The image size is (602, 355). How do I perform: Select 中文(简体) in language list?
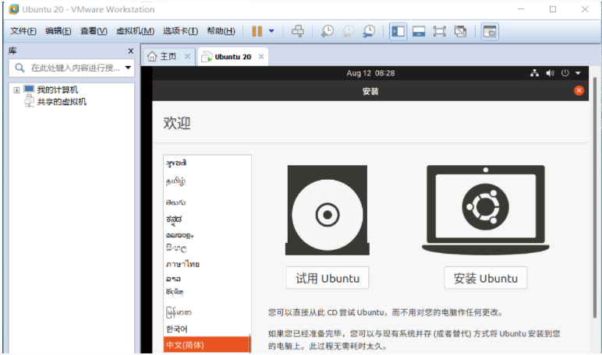[x=207, y=345]
